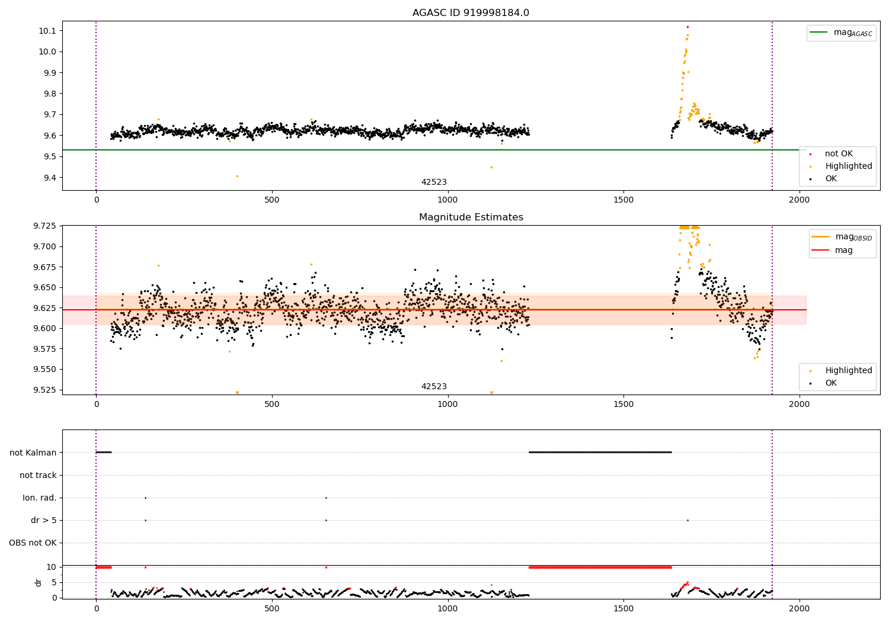The height and width of the screenshot is (622, 889).
Task: Click the 'OBS not OK' axis label
Action: (33, 543)
